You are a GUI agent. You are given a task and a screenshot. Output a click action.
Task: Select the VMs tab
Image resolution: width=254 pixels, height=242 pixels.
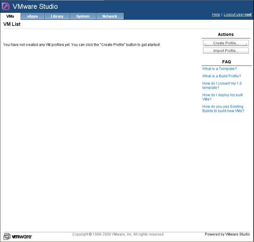10,16
